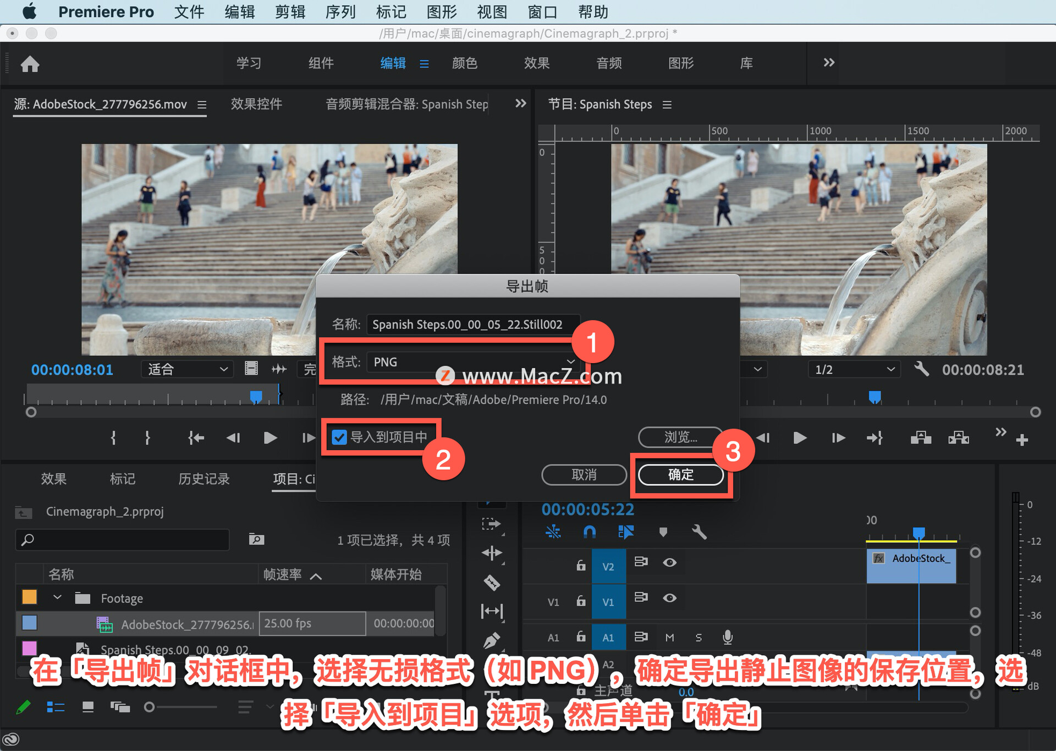Open 编辑 workspace menu icon
The height and width of the screenshot is (751, 1056).
tap(424, 64)
